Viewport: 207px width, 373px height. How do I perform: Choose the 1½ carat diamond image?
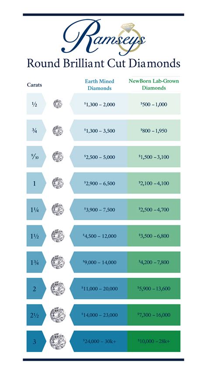58,236
